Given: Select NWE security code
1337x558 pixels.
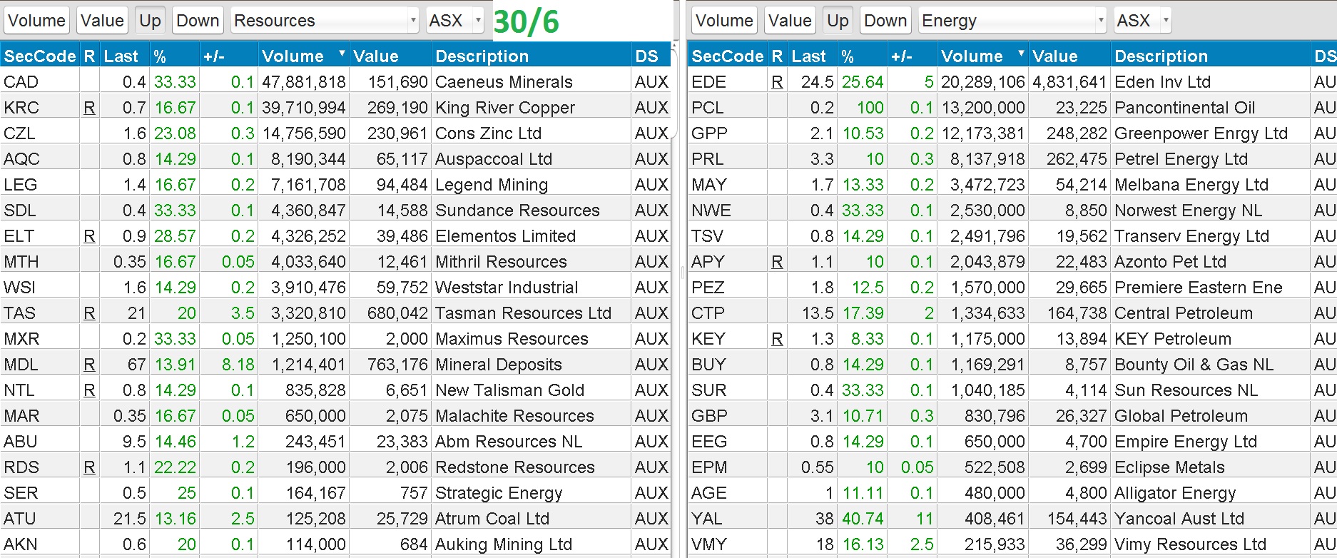Looking at the screenshot, I should click(711, 210).
